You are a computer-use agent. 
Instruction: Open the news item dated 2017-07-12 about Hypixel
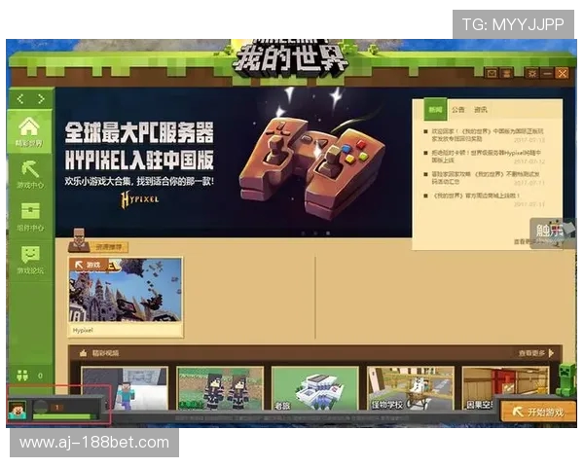tap(484, 157)
